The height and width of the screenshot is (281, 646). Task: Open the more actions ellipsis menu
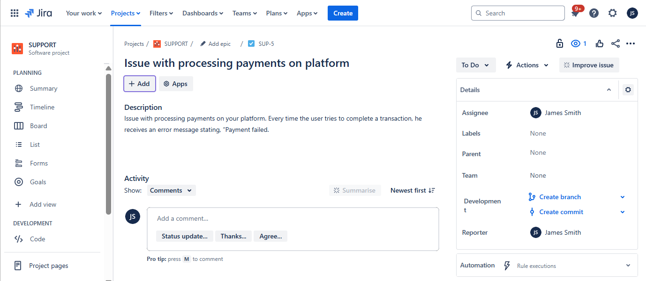(631, 43)
